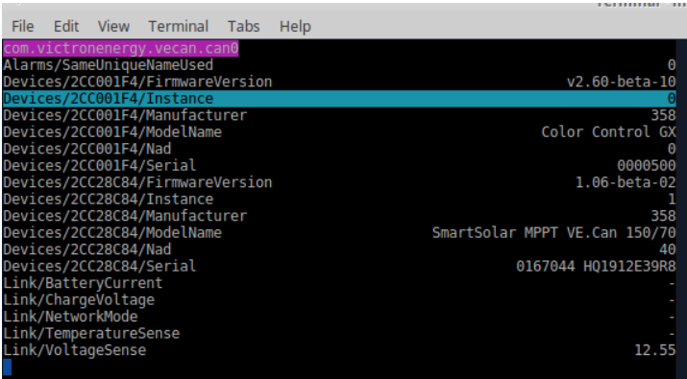
Task: Click Devices/2CC28C84/Manufacturer entry
Action: point(125,216)
